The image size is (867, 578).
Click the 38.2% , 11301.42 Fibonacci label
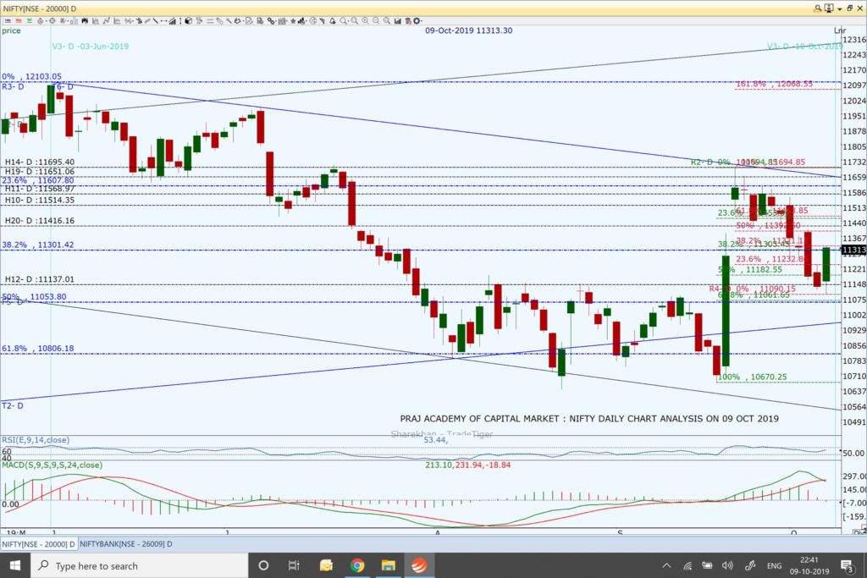37,245
